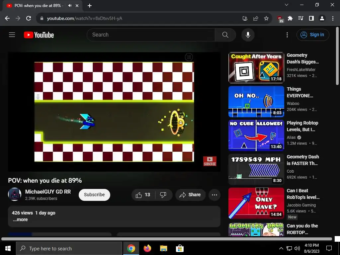Go forward with the browser forward arrow
This screenshot has height=255, width=340.
[x=18, y=19]
